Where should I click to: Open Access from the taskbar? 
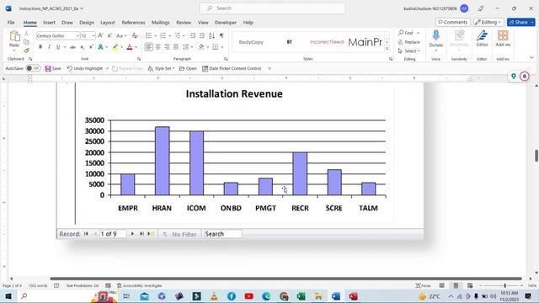point(354,296)
